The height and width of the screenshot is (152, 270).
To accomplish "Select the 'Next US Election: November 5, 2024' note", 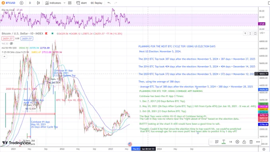I will tap(160, 51).
